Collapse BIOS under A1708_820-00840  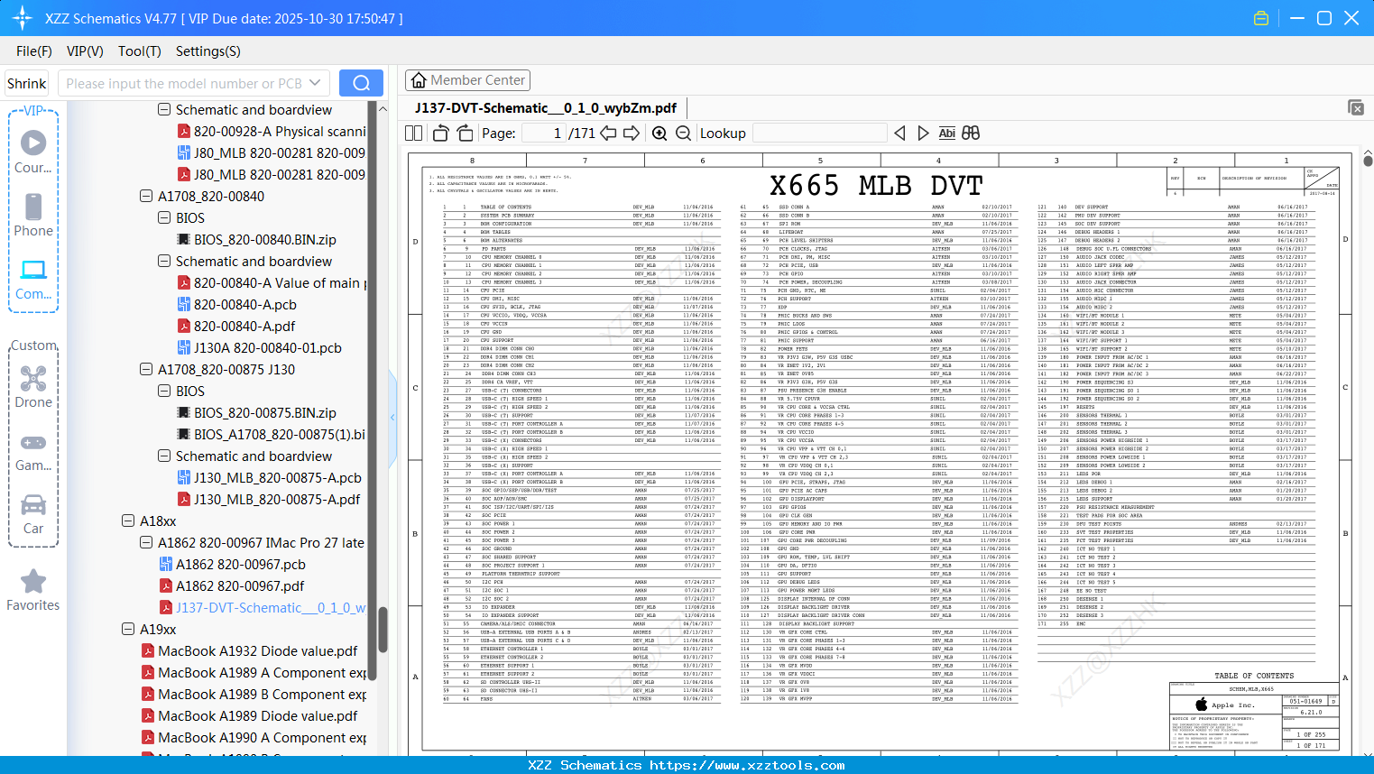(x=164, y=218)
